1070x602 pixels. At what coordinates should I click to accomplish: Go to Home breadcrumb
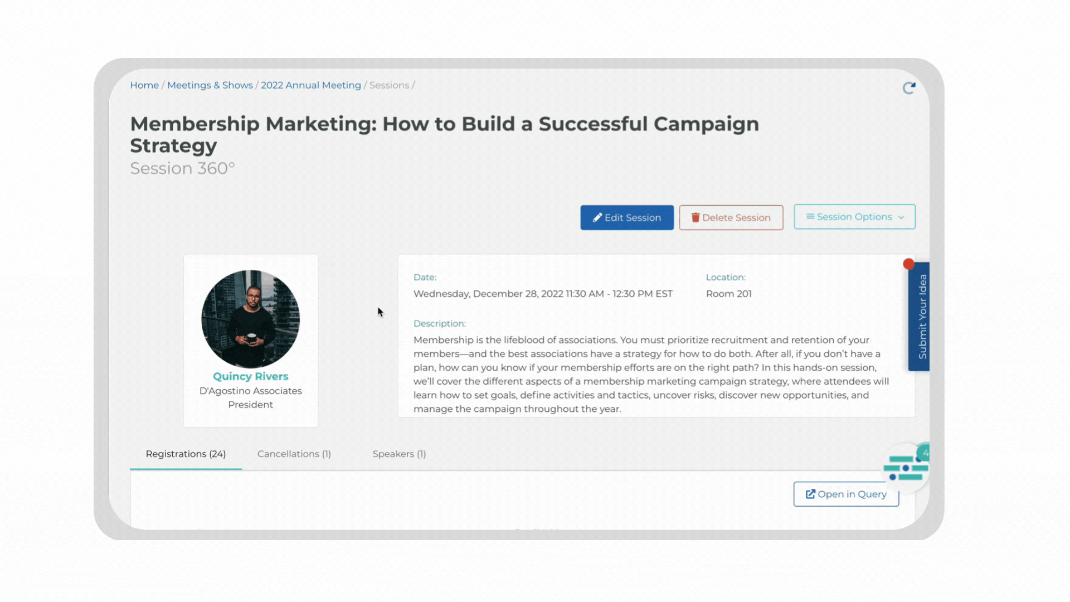click(144, 85)
